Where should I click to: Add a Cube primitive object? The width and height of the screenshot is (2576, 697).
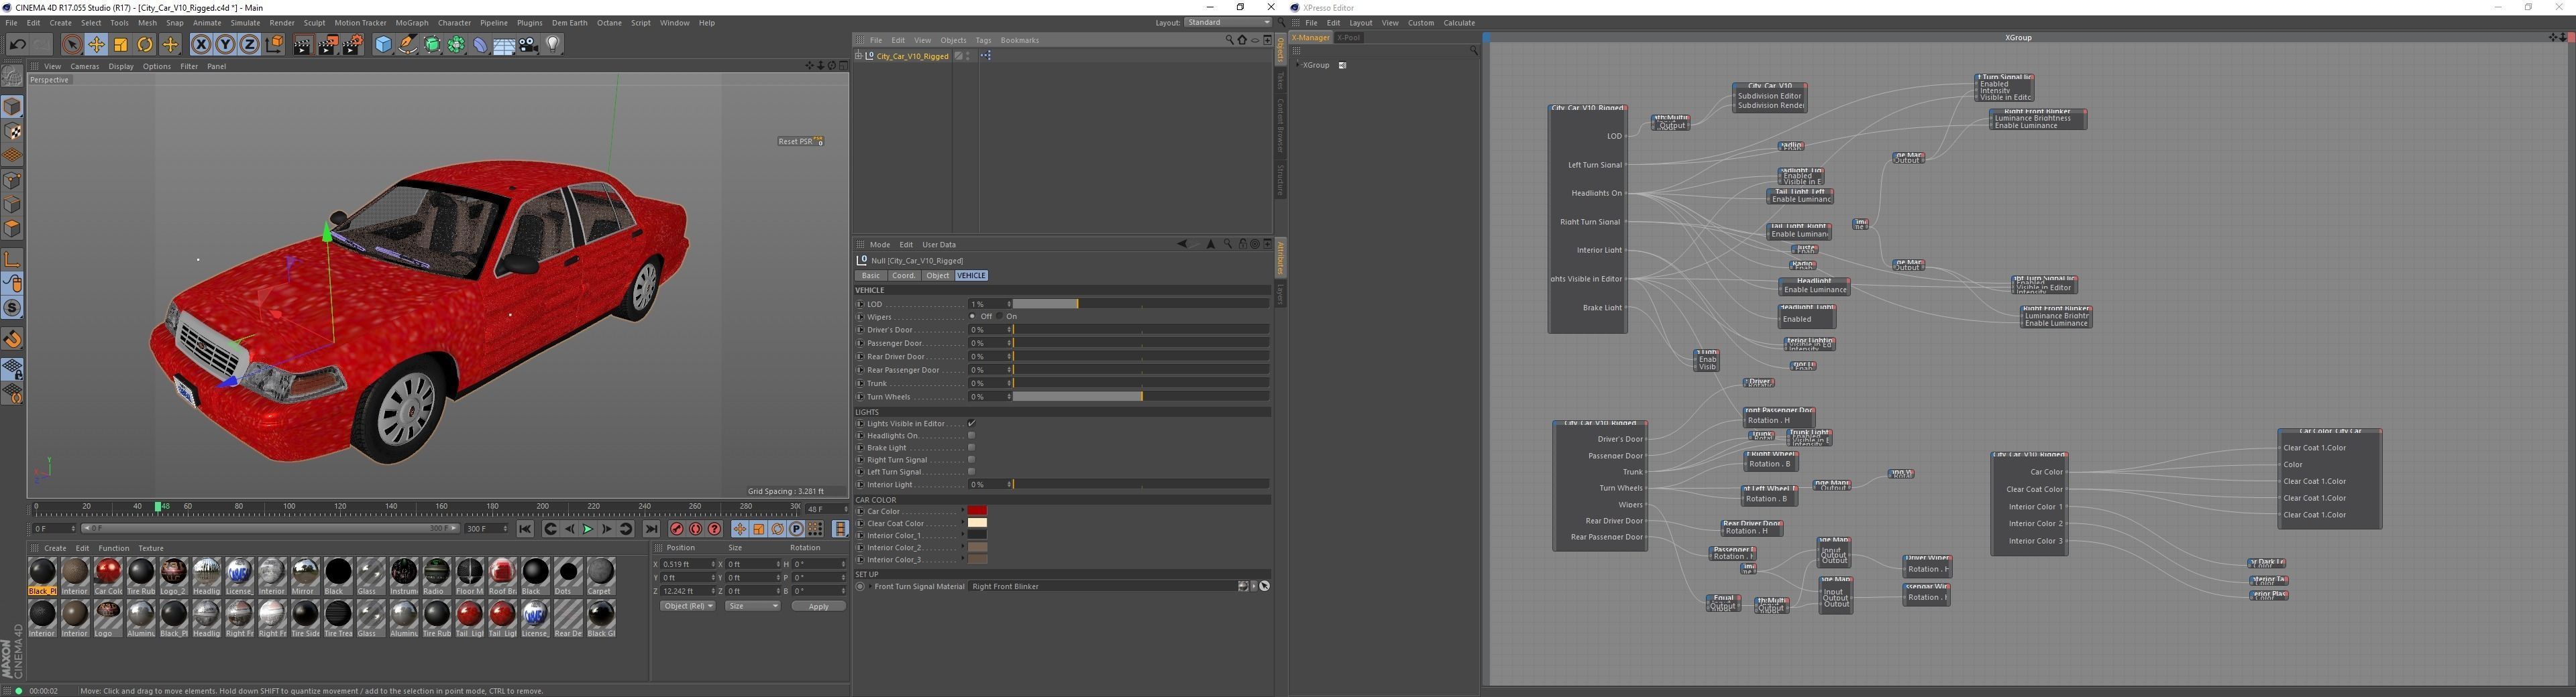tap(383, 44)
